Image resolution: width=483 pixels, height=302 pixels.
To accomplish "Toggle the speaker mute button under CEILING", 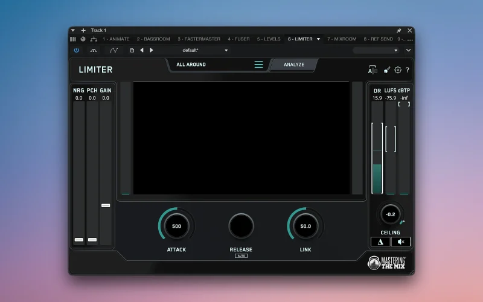I will (x=401, y=242).
